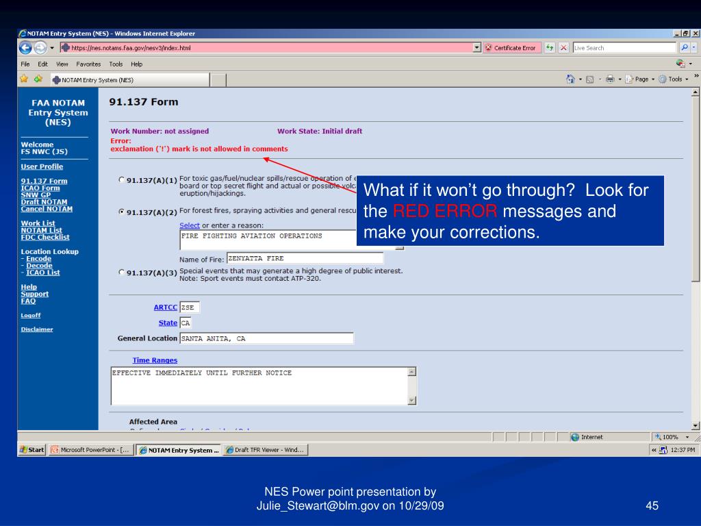Click the Windows Start button

(31, 450)
